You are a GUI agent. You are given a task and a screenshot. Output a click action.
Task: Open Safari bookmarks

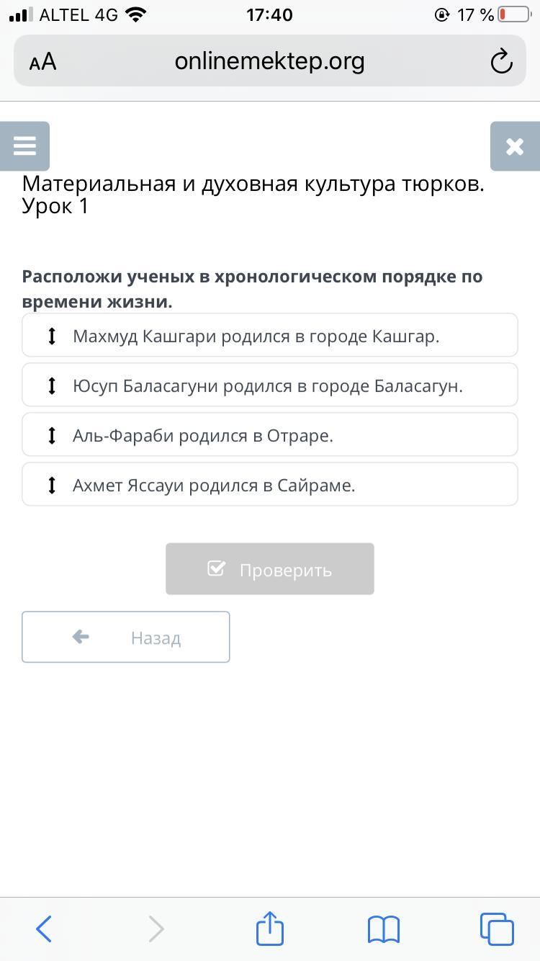point(383,929)
